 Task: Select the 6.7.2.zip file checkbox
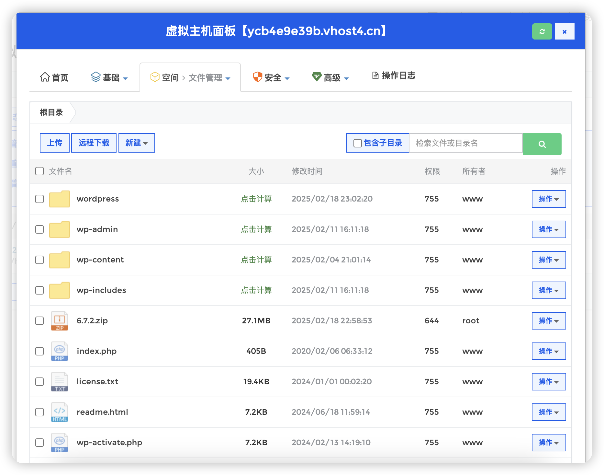39,321
